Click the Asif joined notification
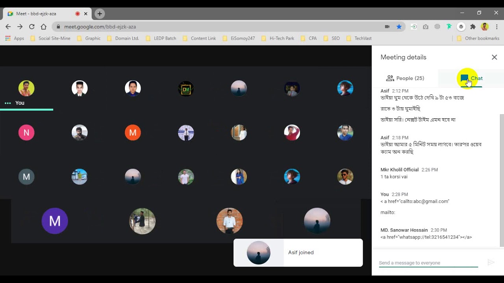The image size is (504, 283). pyautogui.click(x=298, y=253)
